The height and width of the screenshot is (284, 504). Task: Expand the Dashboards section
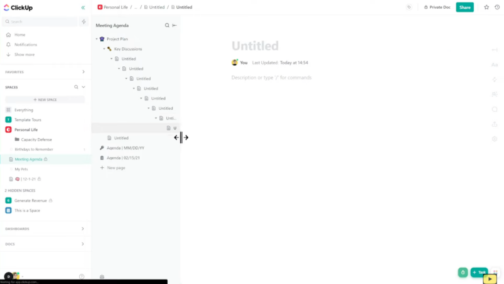click(83, 228)
